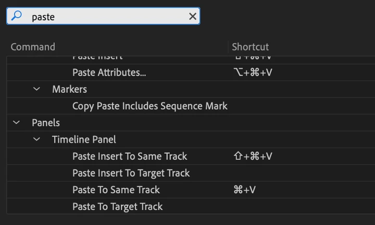This screenshot has height=225, width=375.
Task: Clear the search field with X icon
Action: coord(193,17)
